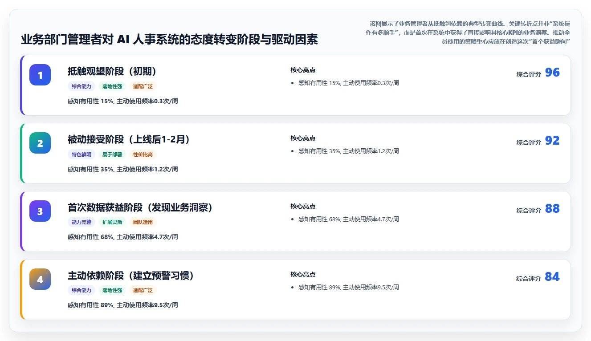Click the number 2 stage badge
This screenshot has width=591, height=341.
coord(40,143)
